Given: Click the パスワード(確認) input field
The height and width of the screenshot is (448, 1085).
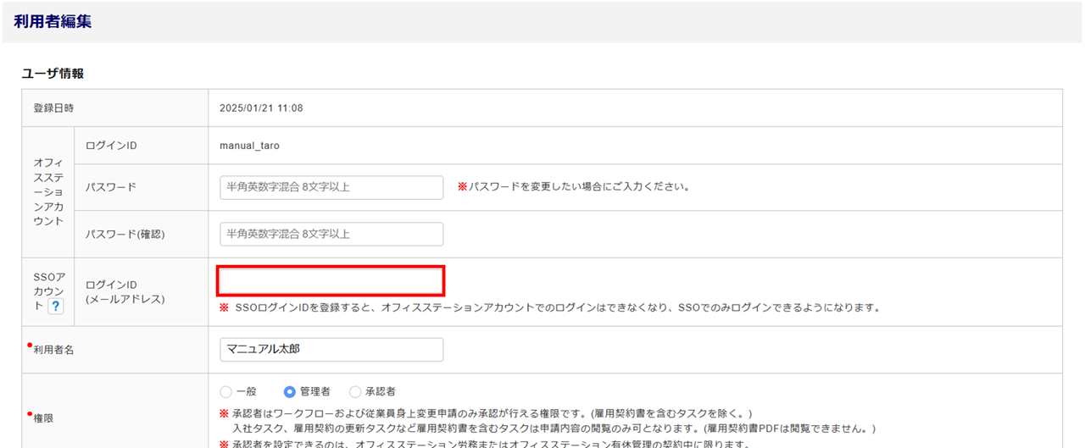Looking at the screenshot, I should pyautogui.click(x=331, y=234).
